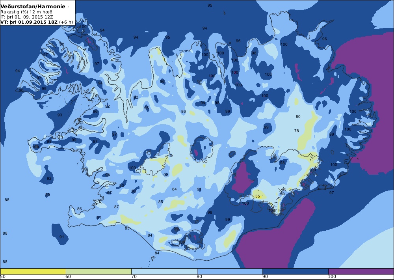The image size is (394, 280).
Task: Click the 'Rakastig (%) í 2 m hæð' label
Action: (26, 12)
